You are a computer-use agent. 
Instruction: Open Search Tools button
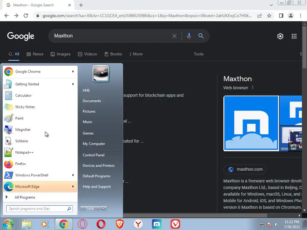click(198, 54)
